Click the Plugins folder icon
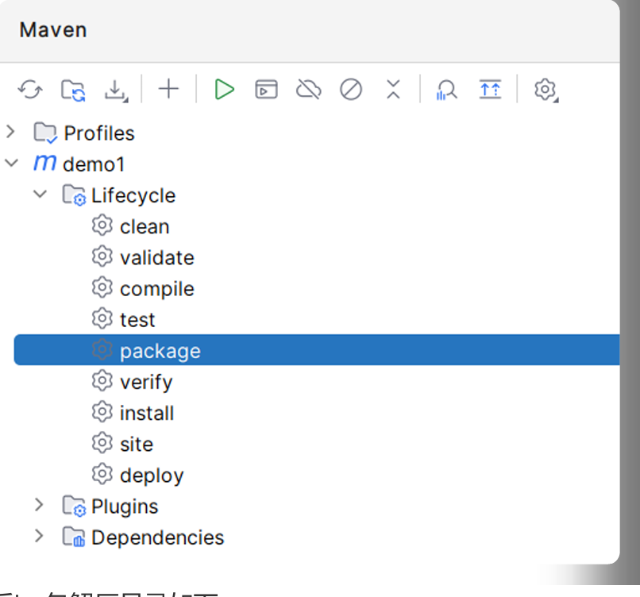 click(74, 506)
